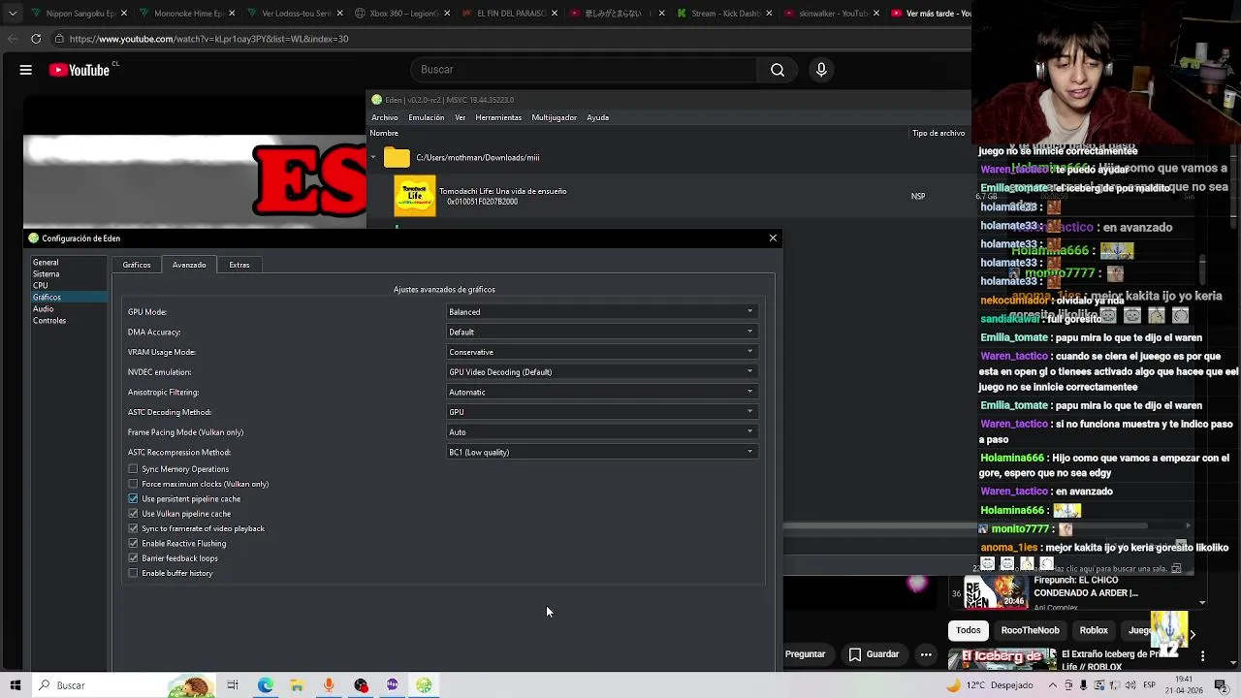This screenshot has height=698, width=1241.
Task: Change Anisotropic Filtering dropdown
Action: [601, 392]
